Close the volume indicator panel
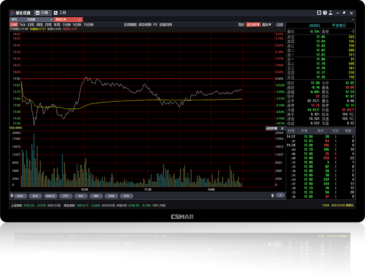The width and height of the screenshot is (365, 278). point(282,128)
